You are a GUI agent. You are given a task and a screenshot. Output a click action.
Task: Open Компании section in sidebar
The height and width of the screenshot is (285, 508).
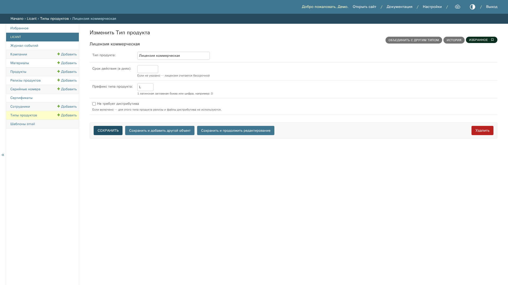pos(19,54)
